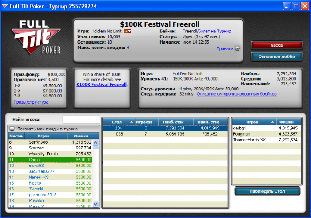311x218 pixels.
Task: Sort tables by Игроков column
Action: pyautogui.click(x=146, y=122)
